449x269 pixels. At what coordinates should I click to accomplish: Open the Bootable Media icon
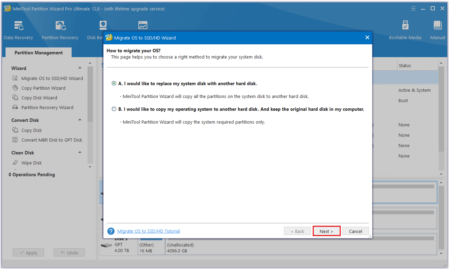pos(405,26)
